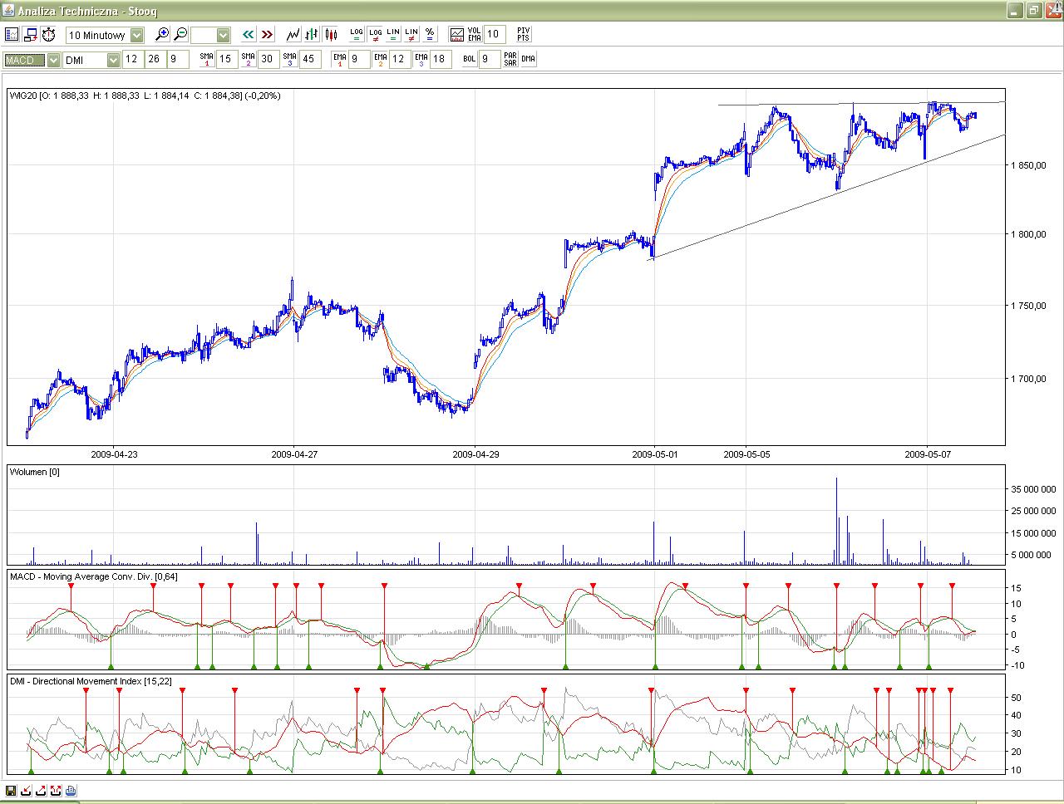Toggle the SMA 2 moving average
Screen dimensions: 1064x804
point(249,60)
